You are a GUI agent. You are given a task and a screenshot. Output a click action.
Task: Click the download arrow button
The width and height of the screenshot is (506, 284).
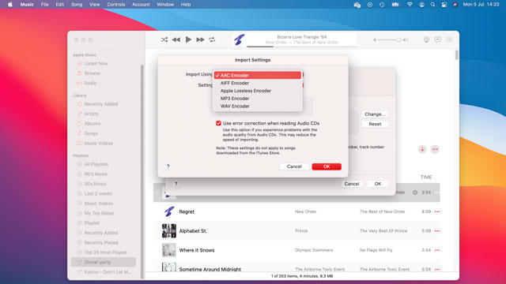(422, 149)
